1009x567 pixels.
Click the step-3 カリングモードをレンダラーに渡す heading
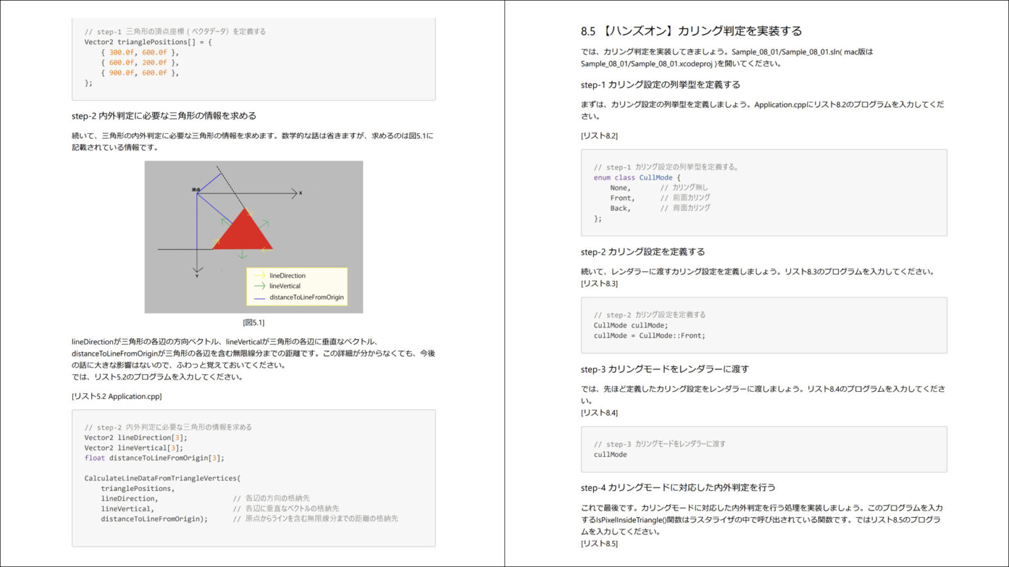click(x=665, y=369)
